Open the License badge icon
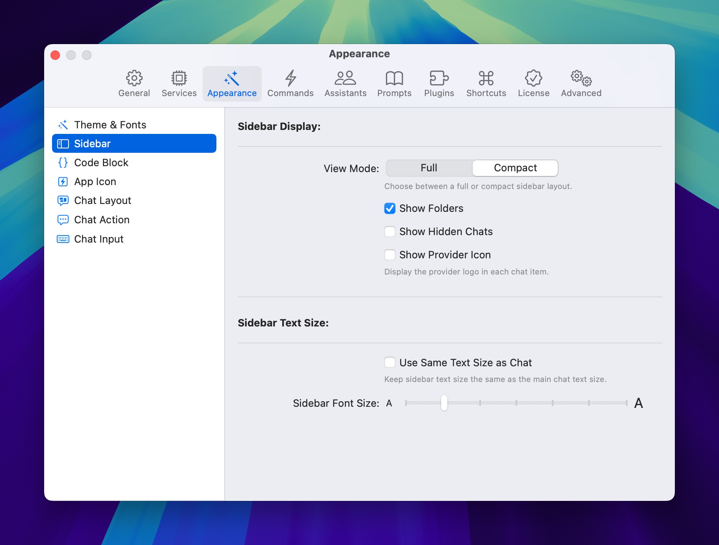The image size is (719, 545). click(533, 78)
